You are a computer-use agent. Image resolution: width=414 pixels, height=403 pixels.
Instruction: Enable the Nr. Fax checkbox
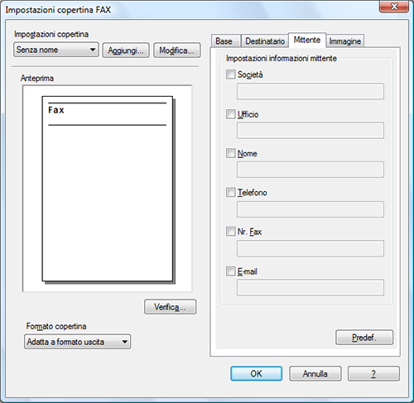pos(230,232)
